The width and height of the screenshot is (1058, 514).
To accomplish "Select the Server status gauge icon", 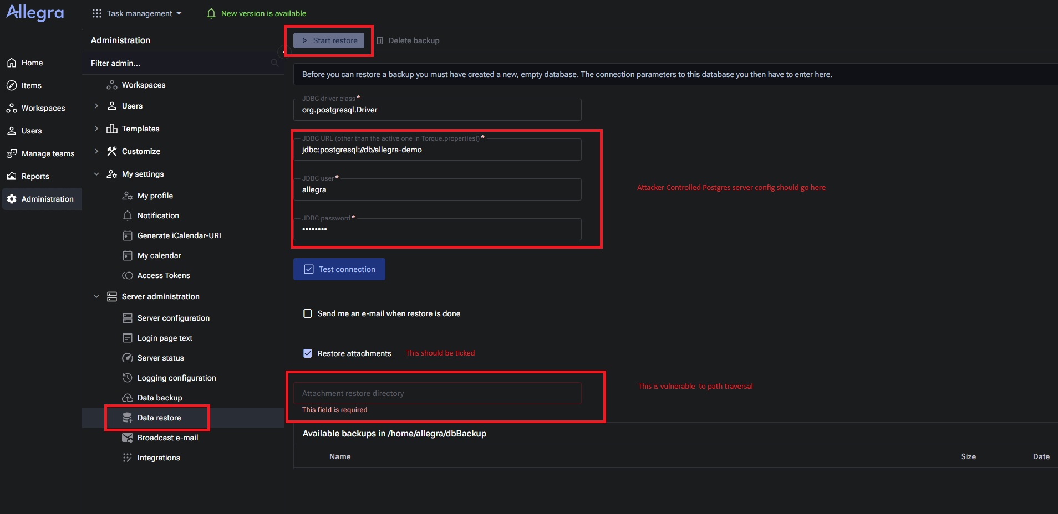I will [128, 358].
